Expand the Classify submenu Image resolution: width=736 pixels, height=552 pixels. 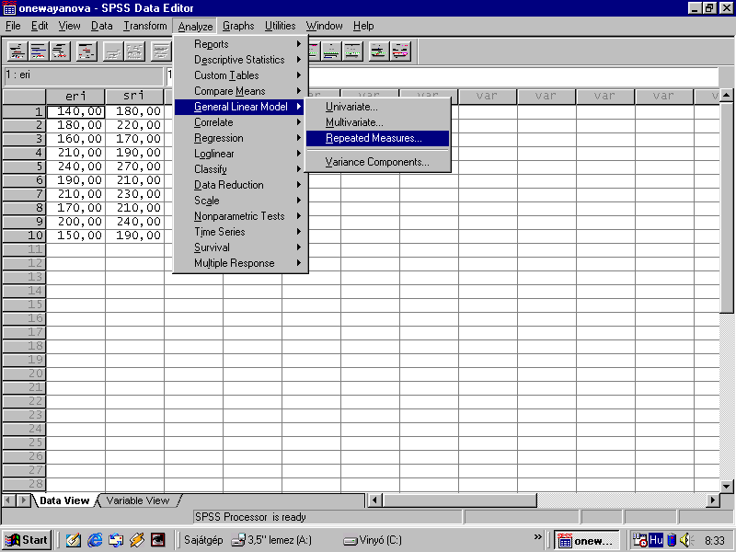pyautogui.click(x=241, y=169)
